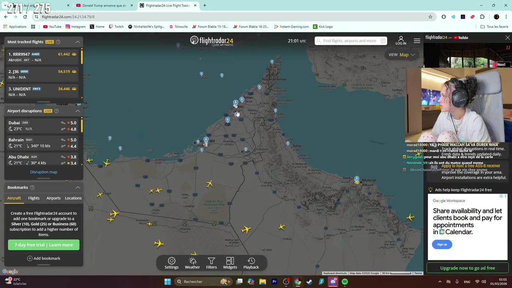Open the Instant-Gaming.com bookmark
This screenshot has height=288, width=512.
click(x=291, y=27)
